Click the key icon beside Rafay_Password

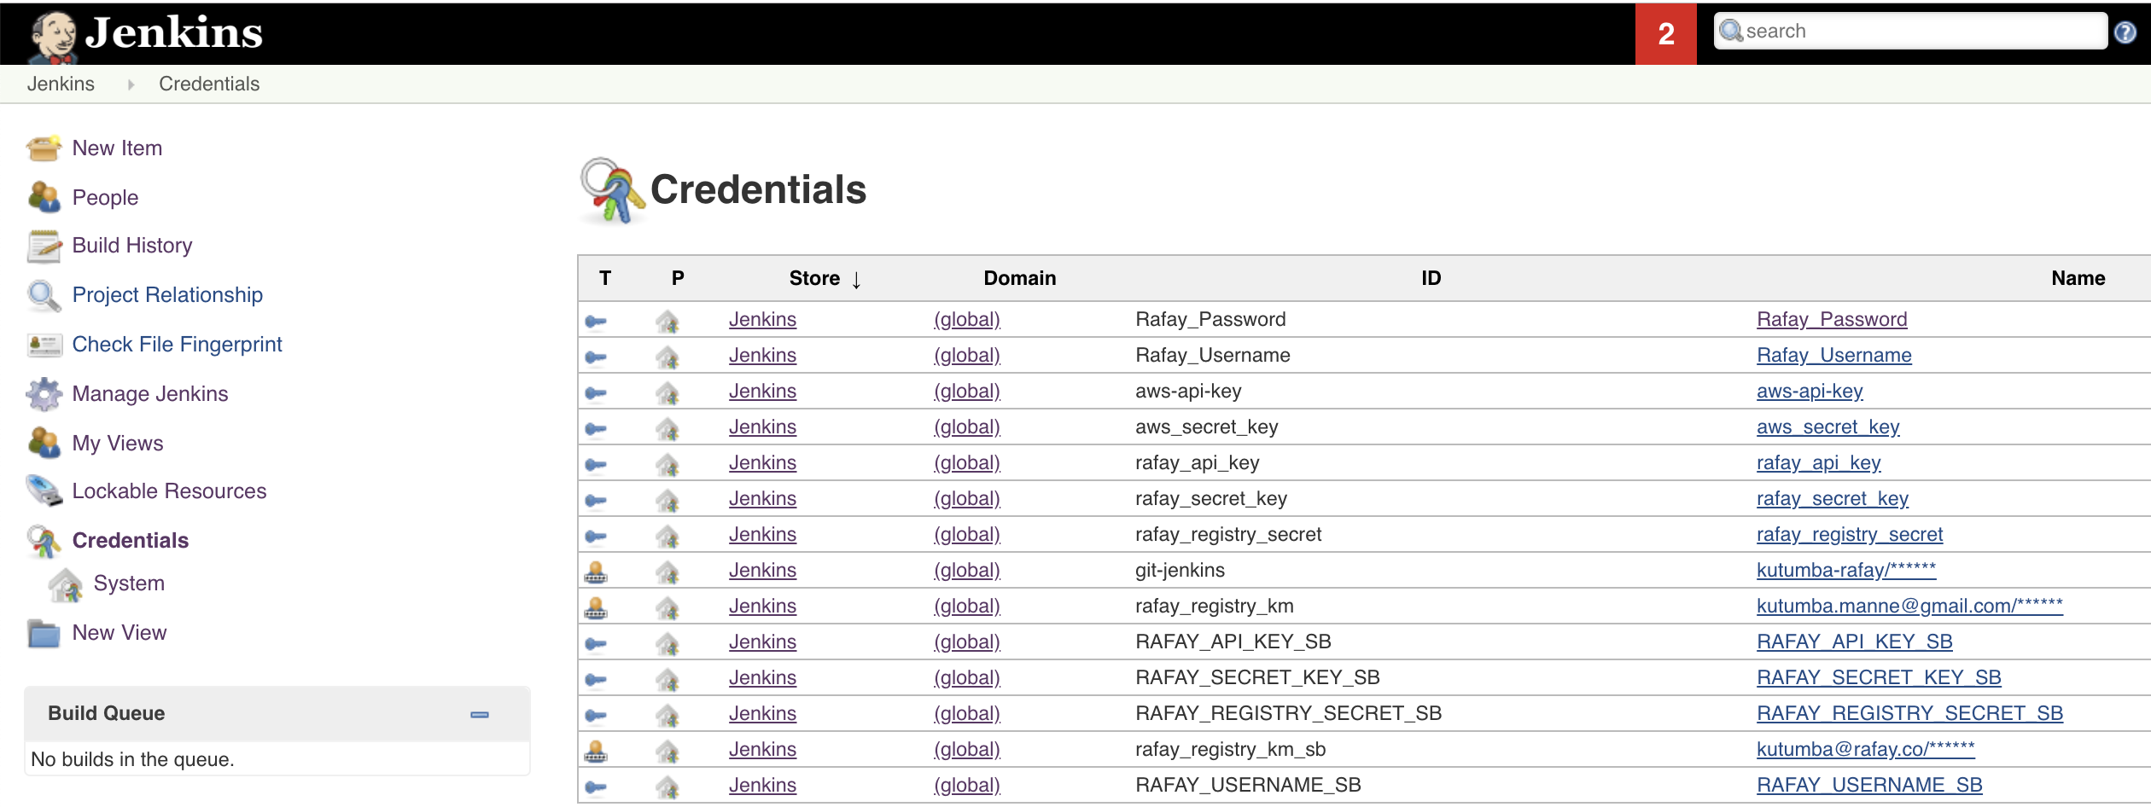pos(598,320)
